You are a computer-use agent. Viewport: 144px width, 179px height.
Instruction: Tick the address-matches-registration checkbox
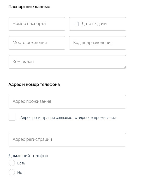click(12, 117)
